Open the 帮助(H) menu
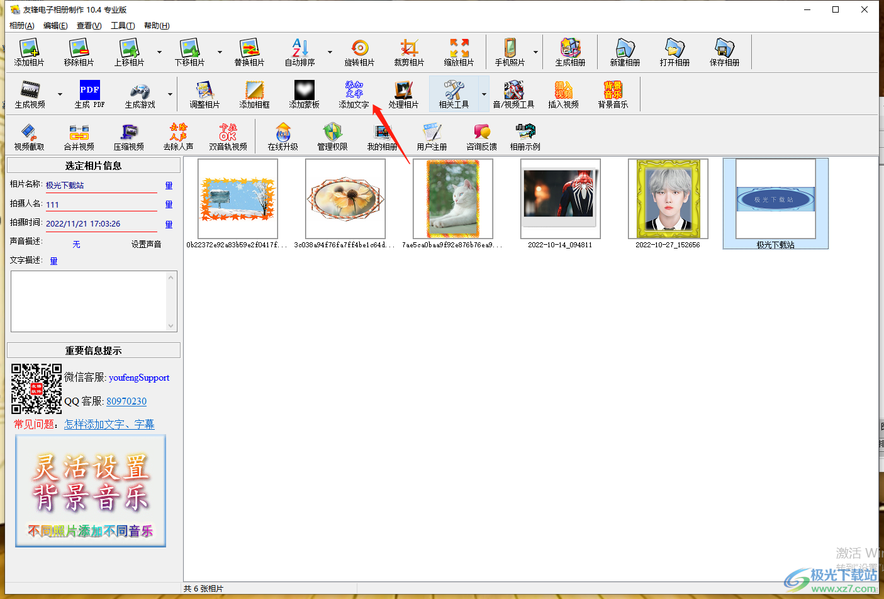Viewport: 884px width, 599px height. (157, 26)
